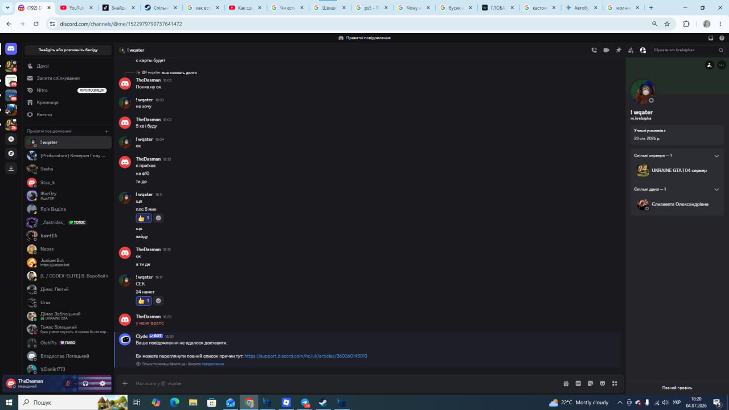Open the Urus direct message

coord(68,302)
